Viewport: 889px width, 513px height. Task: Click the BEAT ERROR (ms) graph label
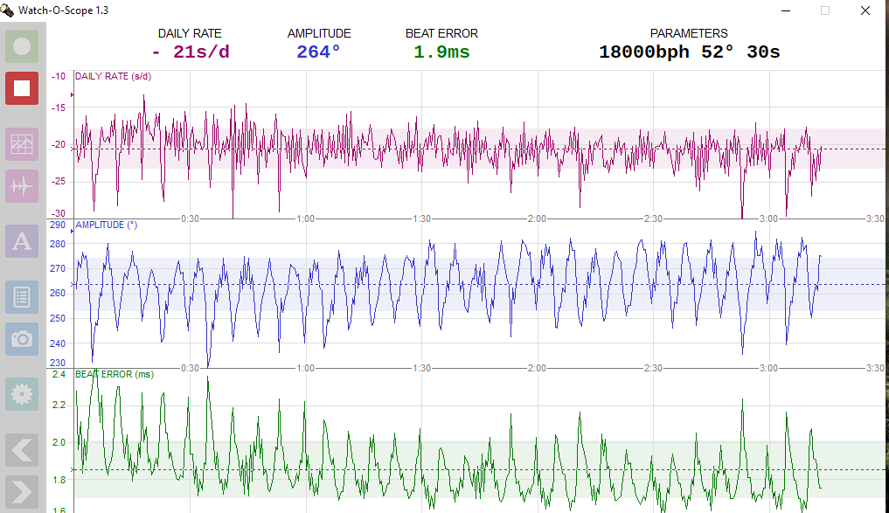pyautogui.click(x=114, y=374)
